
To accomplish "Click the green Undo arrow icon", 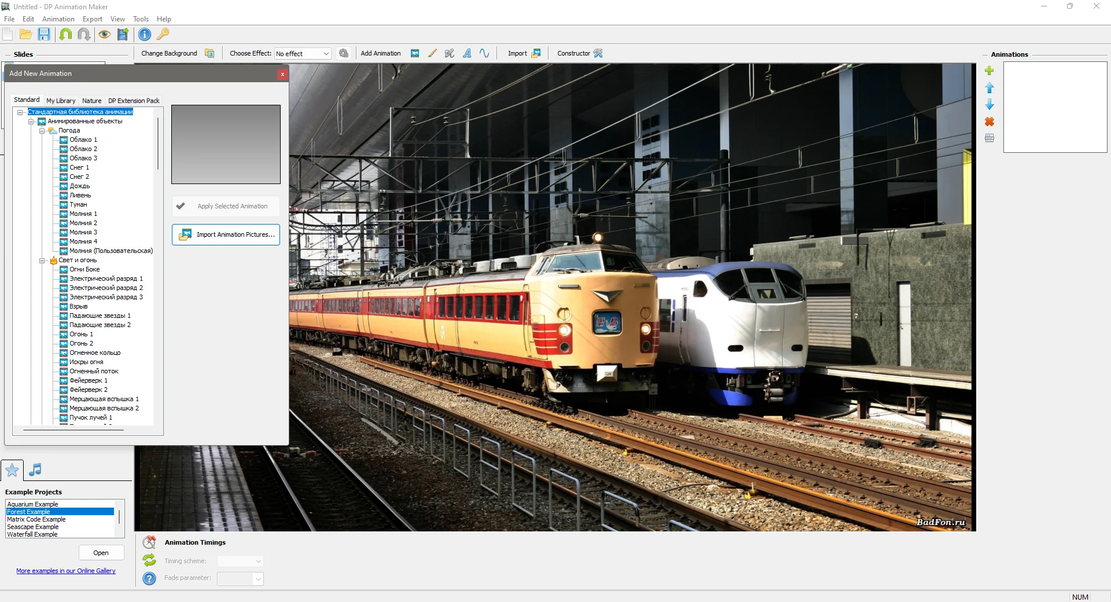I will coord(65,35).
